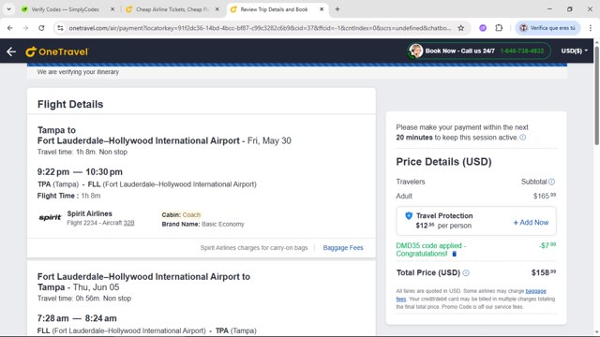Image resolution: width=600 pixels, height=337 pixels.
Task: Open the purple browser extension icon
Action: (x=483, y=28)
